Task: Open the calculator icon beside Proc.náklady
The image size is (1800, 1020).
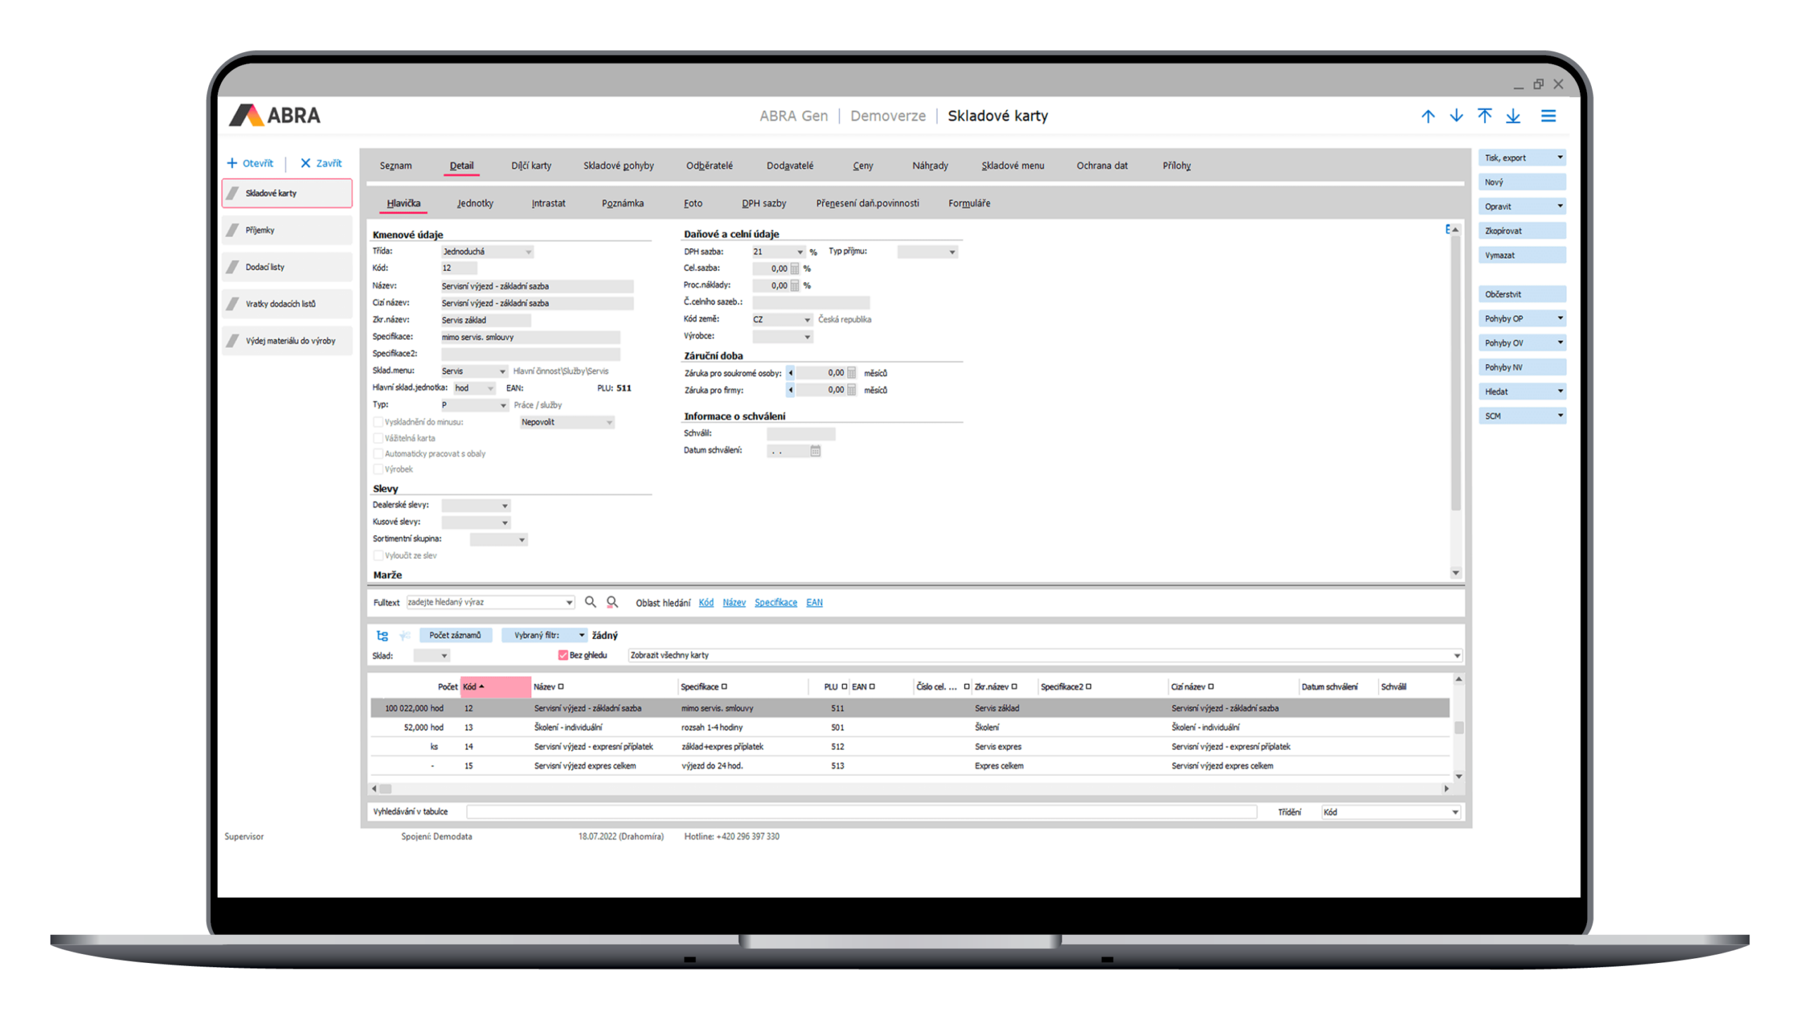Action: (795, 285)
